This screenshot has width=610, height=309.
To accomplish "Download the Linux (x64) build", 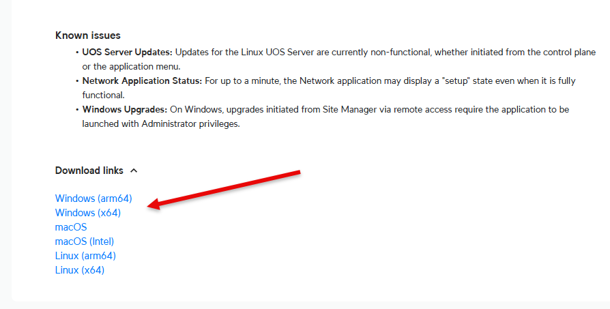I will tap(80, 270).
